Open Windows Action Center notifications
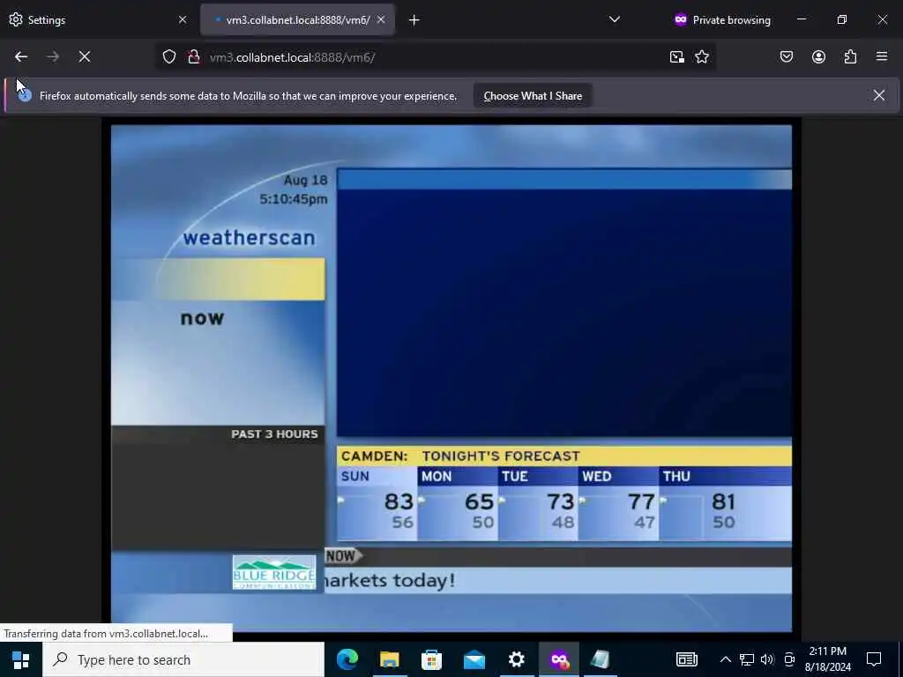 click(x=874, y=659)
